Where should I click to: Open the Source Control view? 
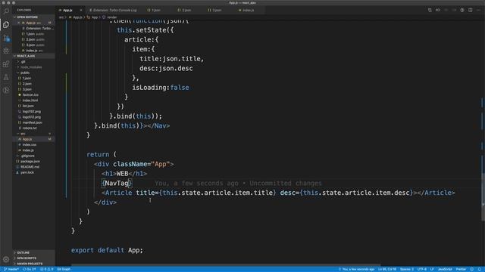tap(6, 38)
